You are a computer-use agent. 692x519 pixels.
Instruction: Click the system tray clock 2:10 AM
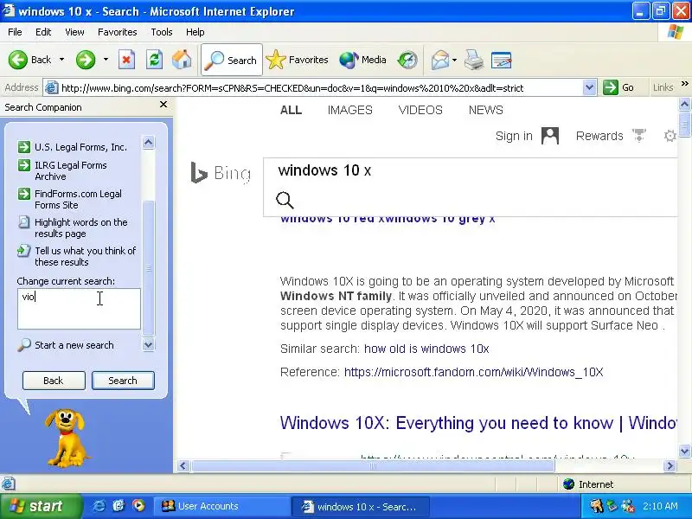point(660,506)
